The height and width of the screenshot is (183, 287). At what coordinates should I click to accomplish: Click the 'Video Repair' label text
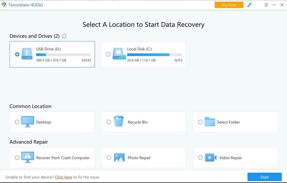230,158
